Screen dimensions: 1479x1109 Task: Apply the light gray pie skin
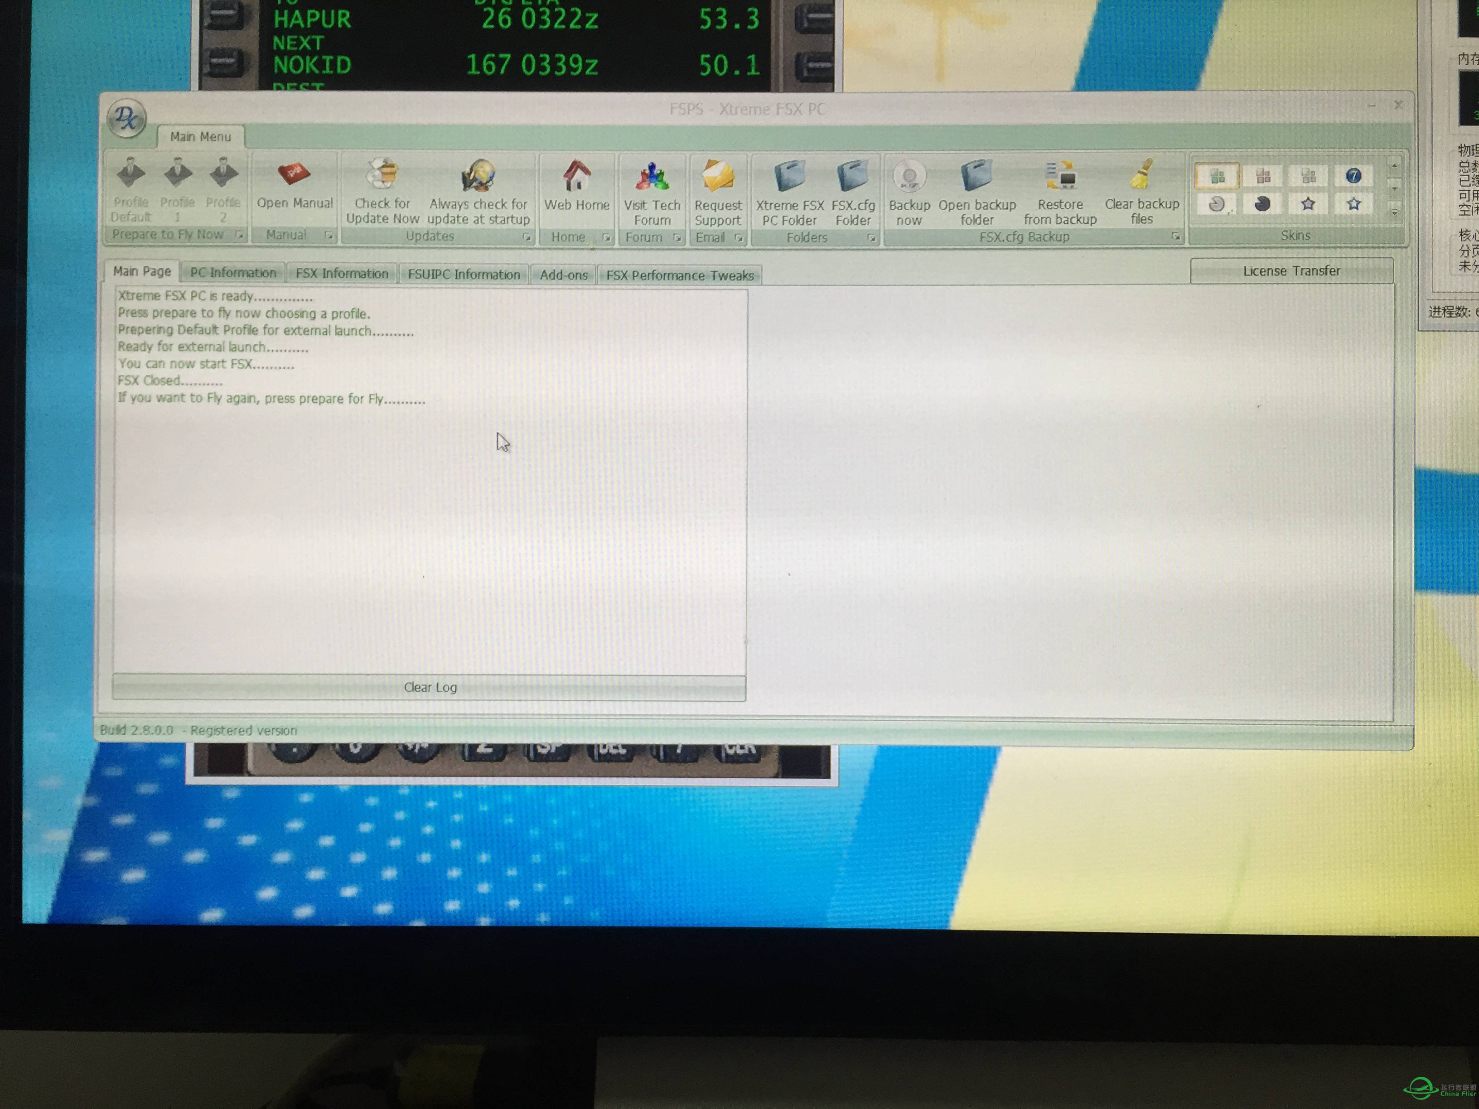tap(1217, 205)
